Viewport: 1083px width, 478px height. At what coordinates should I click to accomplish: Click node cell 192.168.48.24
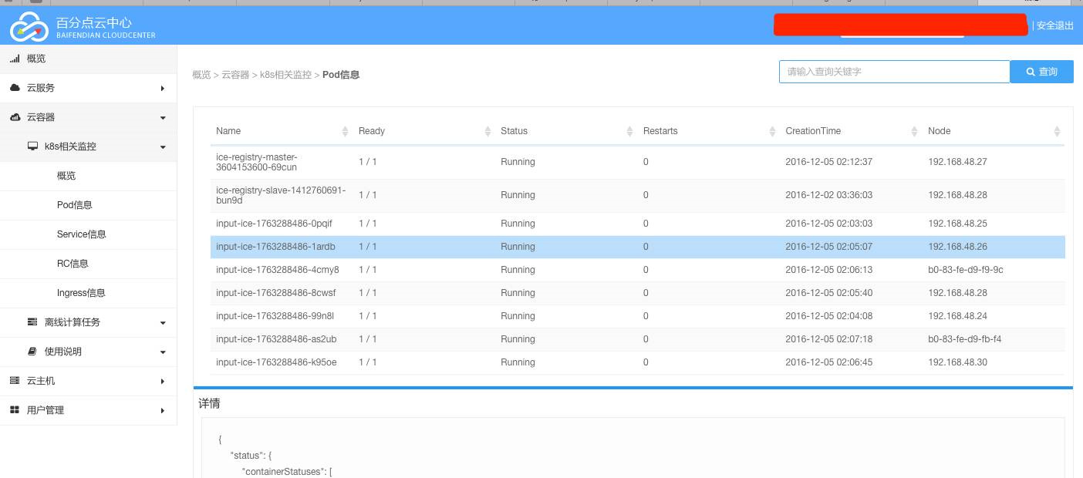[957, 316]
